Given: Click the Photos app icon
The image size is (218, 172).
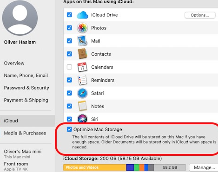Looking at the screenshot, I should pos(82,28).
